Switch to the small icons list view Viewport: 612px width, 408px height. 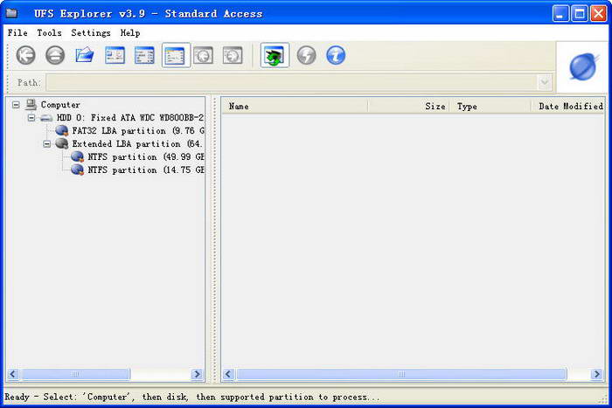144,55
